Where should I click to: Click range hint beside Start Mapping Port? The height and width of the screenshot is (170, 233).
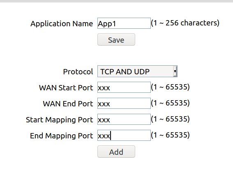170,119
